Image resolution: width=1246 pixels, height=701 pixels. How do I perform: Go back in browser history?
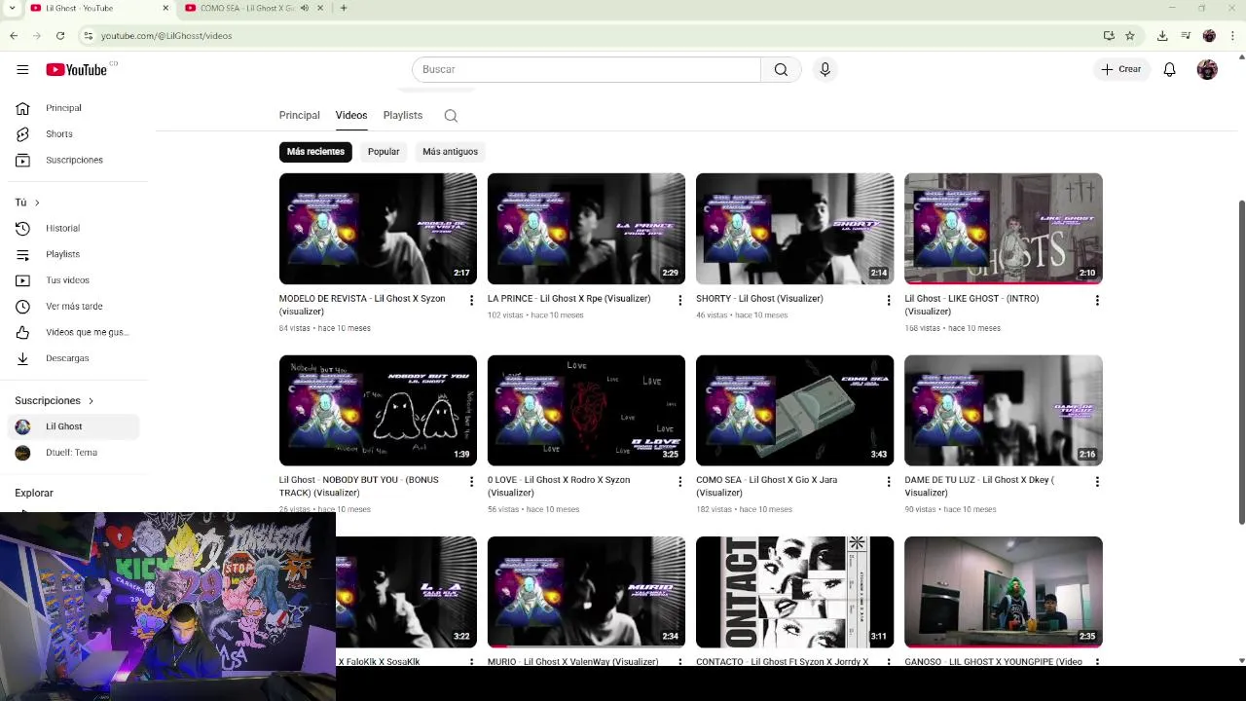[14, 36]
